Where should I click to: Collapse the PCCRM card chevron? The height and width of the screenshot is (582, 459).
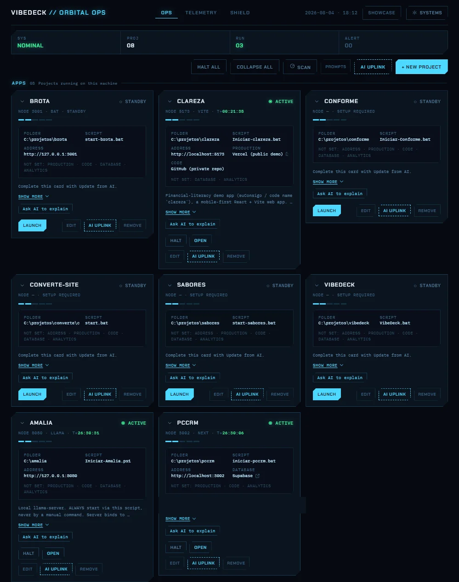click(170, 423)
